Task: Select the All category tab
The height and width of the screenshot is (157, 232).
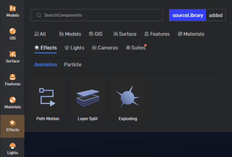Action: coord(40,34)
